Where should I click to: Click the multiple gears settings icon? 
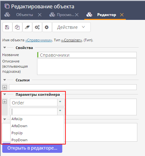tap(37, 27)
